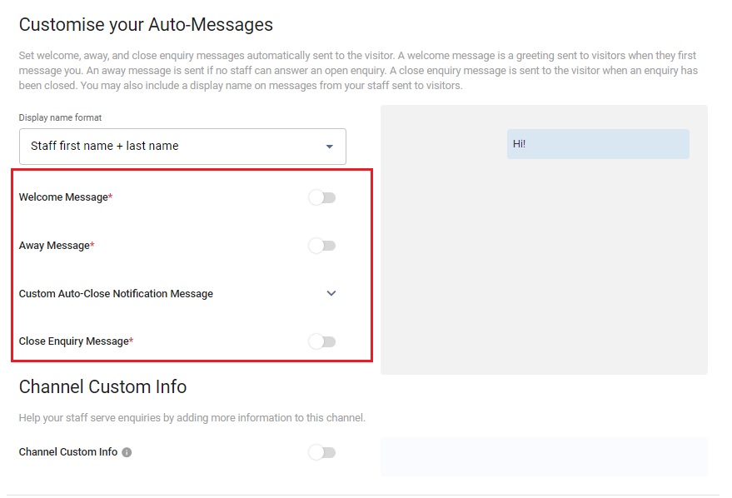This screenshot has height=498, width=732.
Task: Click the info icon beside Channel Custom Info
Action: (x=127, y=452)
